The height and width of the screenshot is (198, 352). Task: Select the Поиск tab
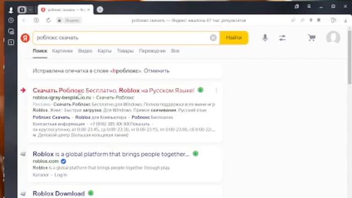point(40,51)
